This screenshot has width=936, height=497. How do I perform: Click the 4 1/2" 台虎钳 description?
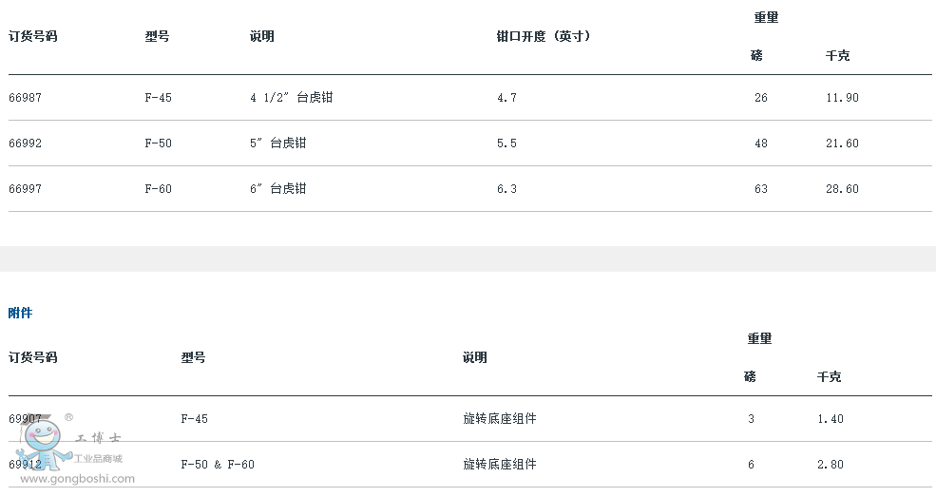tap(292, 97)
